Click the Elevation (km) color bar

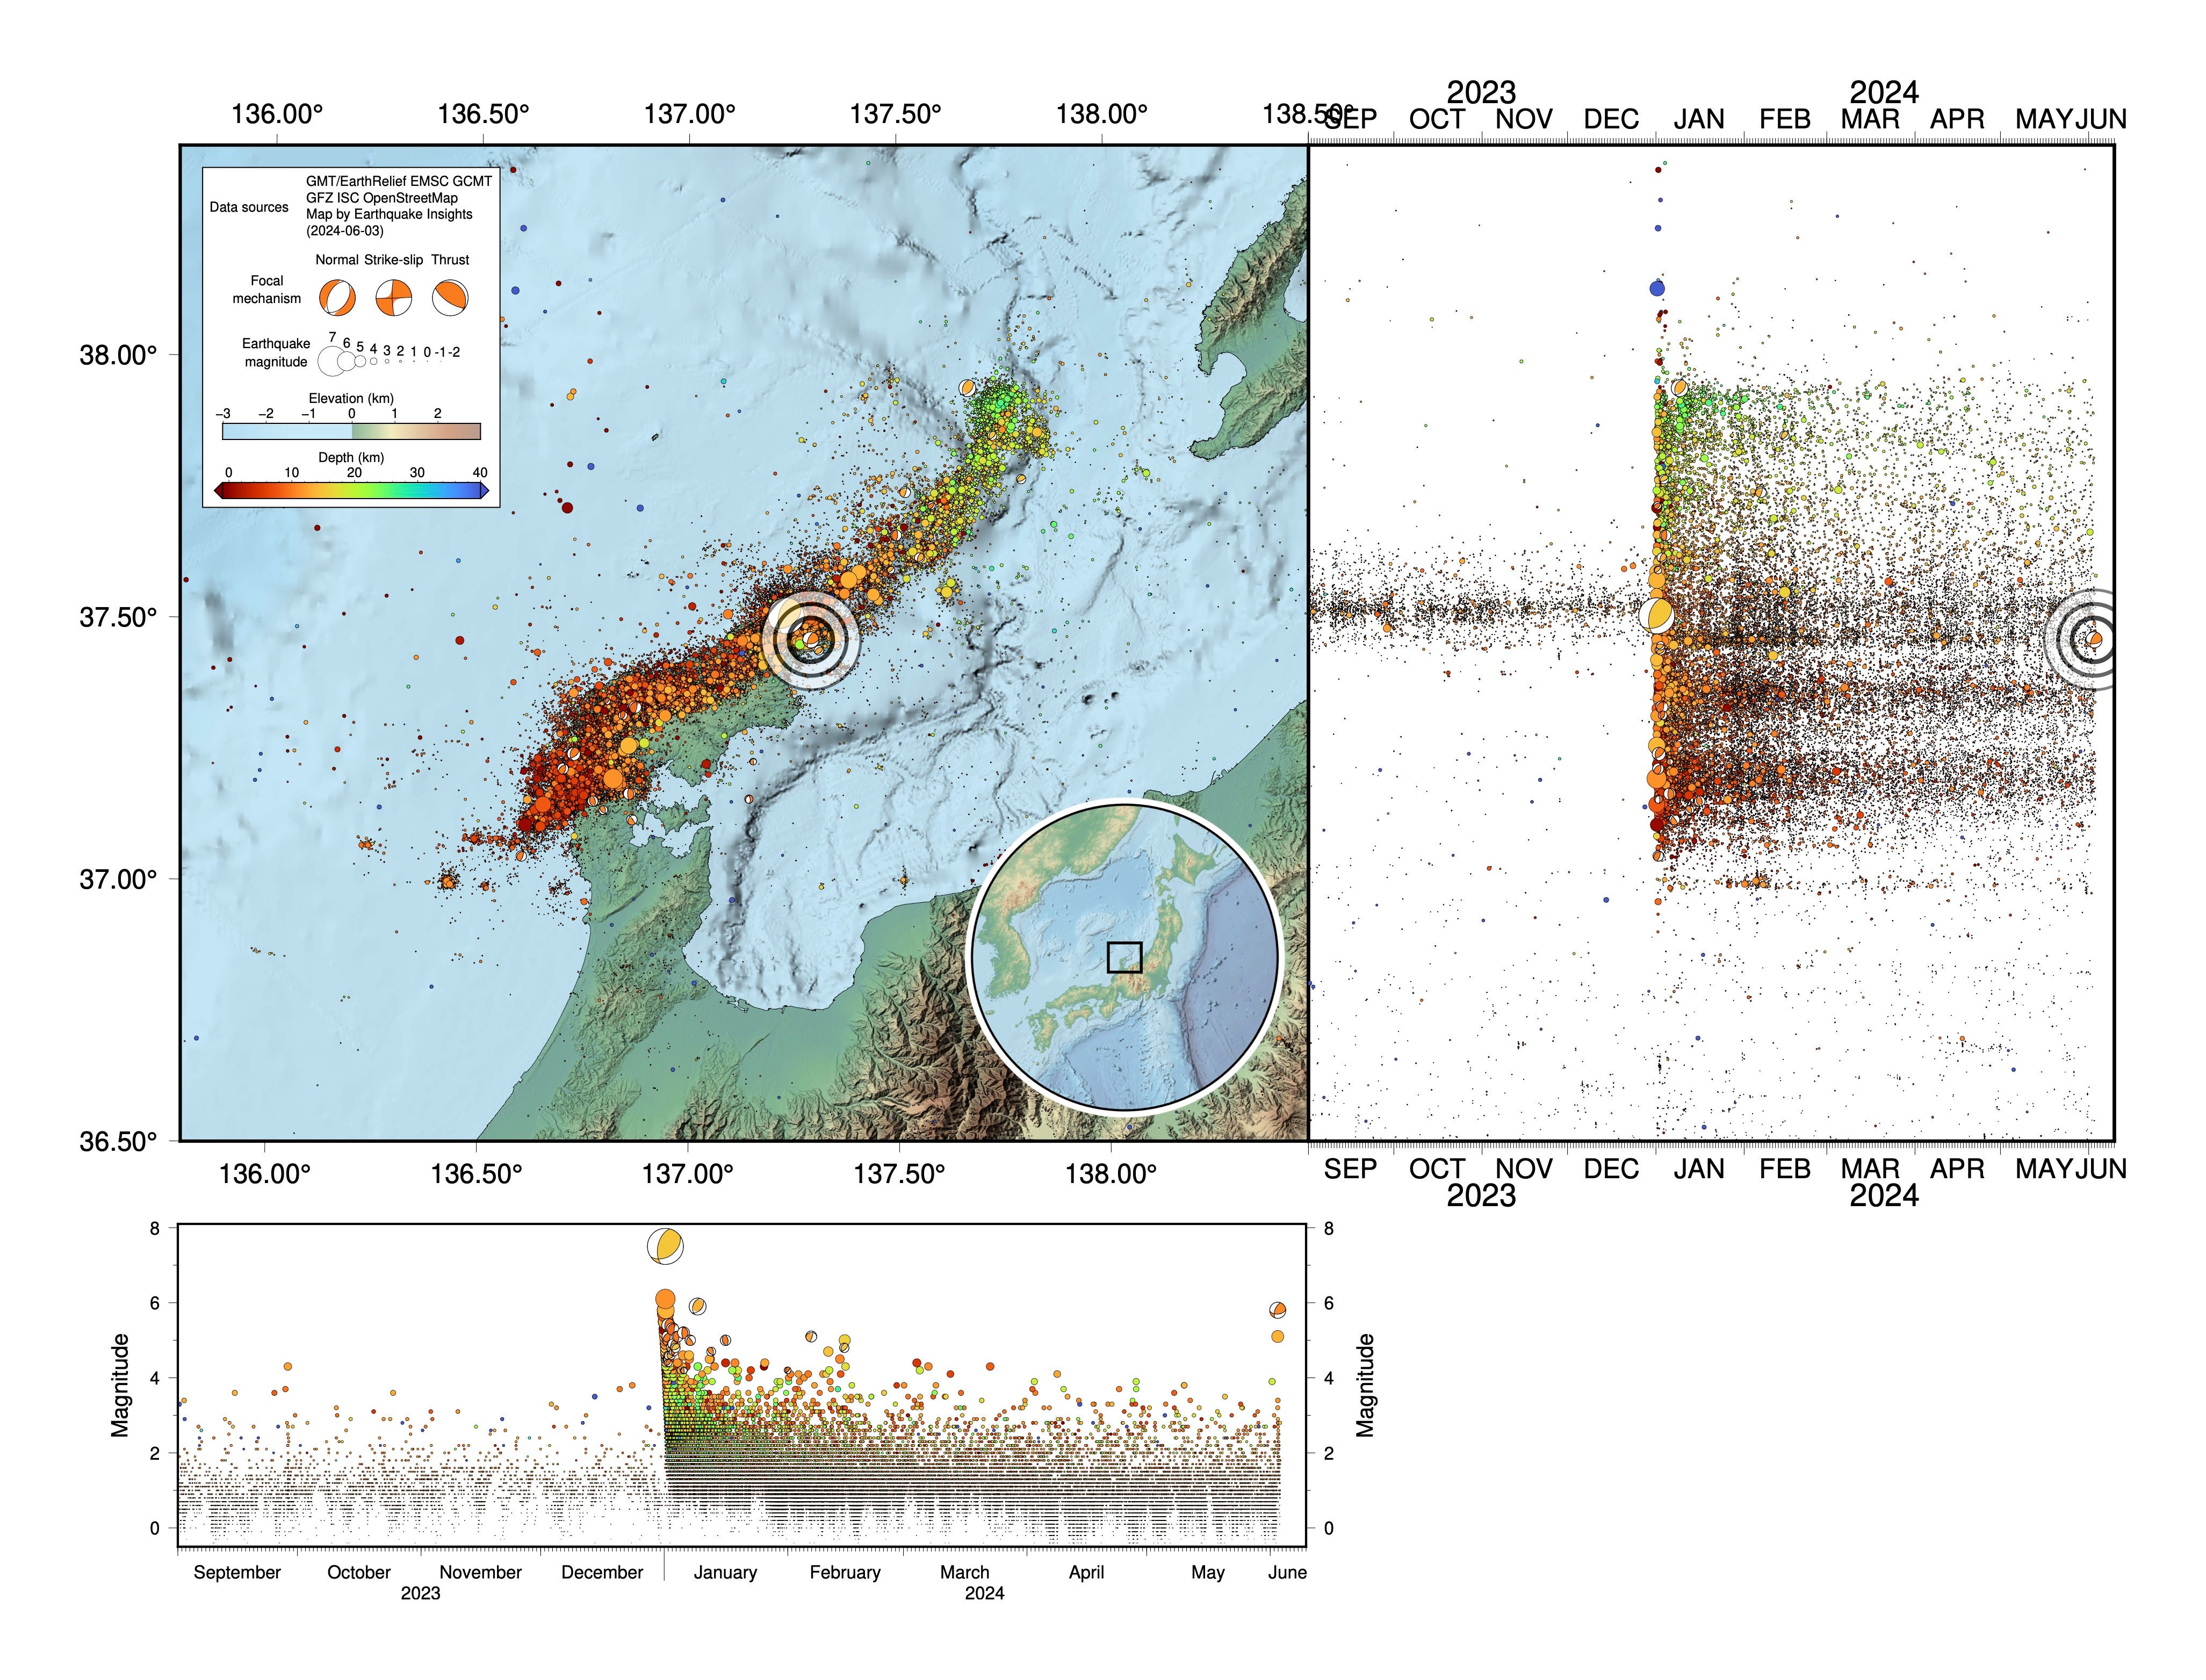click(351, 431)
